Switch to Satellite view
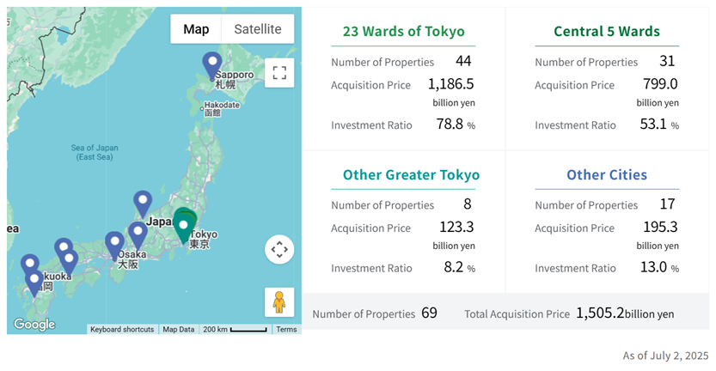Image resolution: width=716 pixels, height=371 pixels. tap(258, 29)
